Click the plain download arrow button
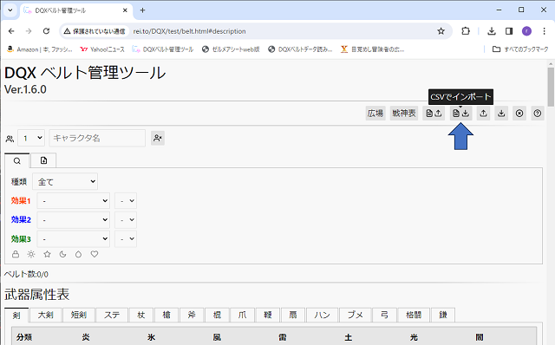This screenshot has height=345, width=555. pyautogui.click(x=501, y=114)
